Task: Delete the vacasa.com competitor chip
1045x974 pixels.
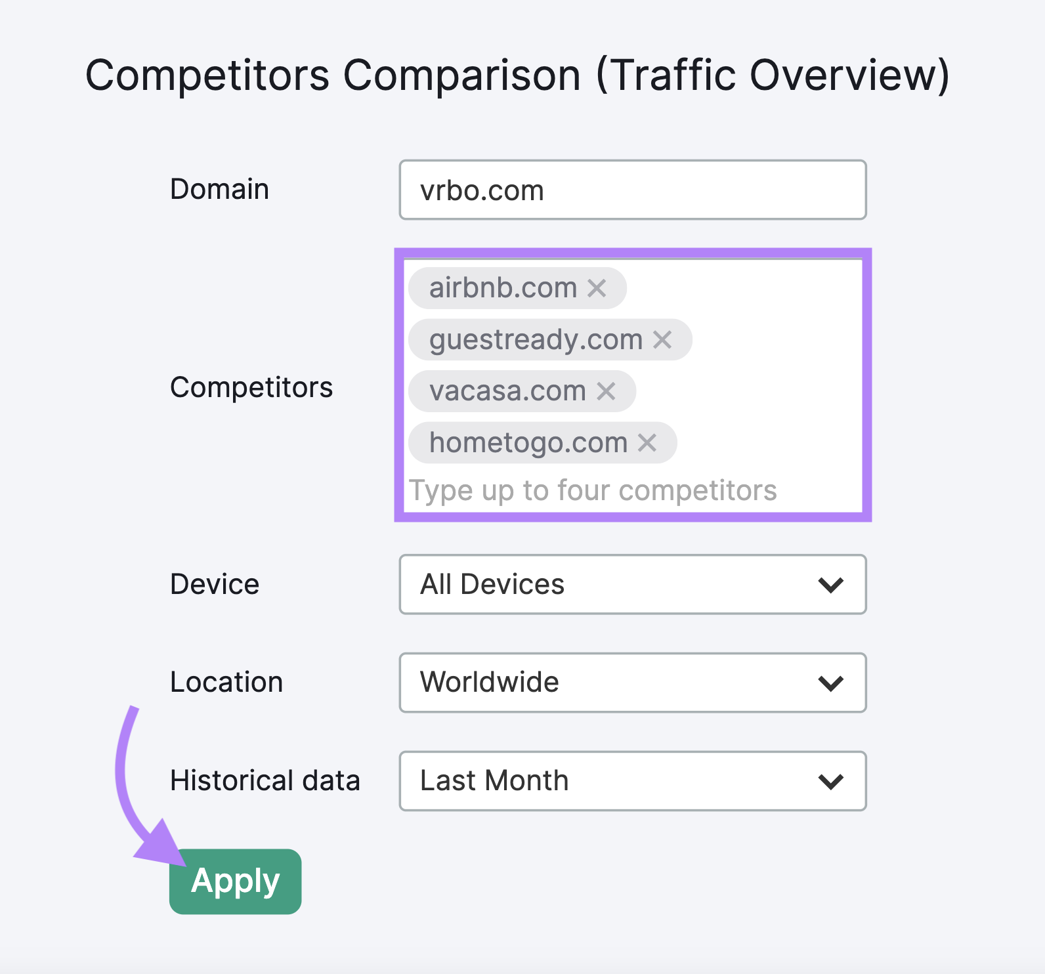Action: click(x=606, y=391)
